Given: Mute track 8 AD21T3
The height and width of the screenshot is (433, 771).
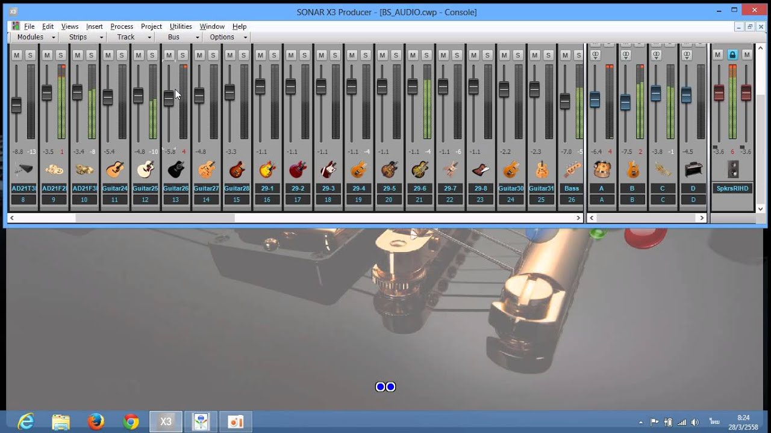Looking at the screenshot, I should (x=17, y=55).
